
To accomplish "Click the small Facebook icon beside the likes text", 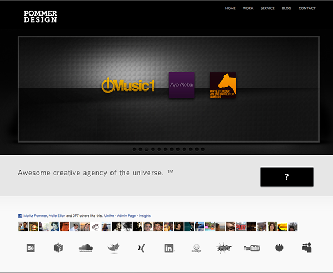I will (20, 216).
